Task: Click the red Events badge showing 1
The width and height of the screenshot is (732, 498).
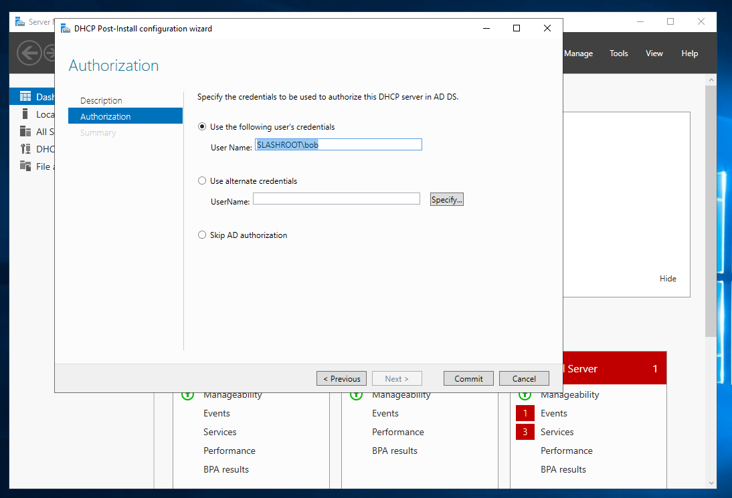Action: (525, 413)
